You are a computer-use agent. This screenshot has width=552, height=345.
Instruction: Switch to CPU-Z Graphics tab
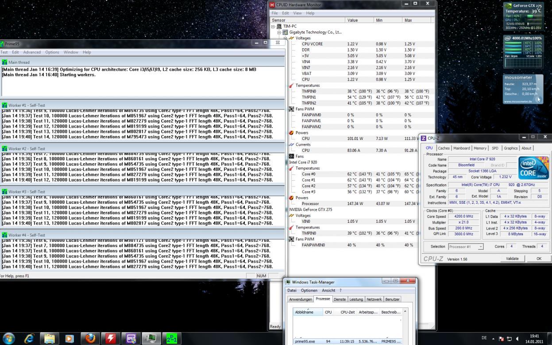tap(510, 148)
